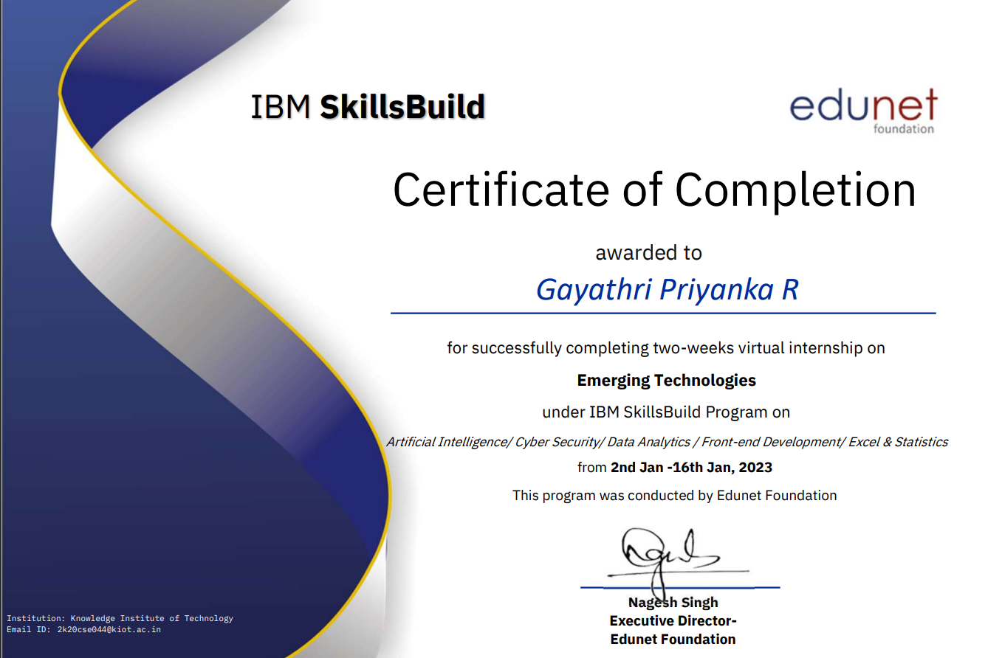Click the "Email ID: 2k20cse044@kiot.ac.in" line
Viewport: 1002px width, 658px height.
tap(83, 629)
